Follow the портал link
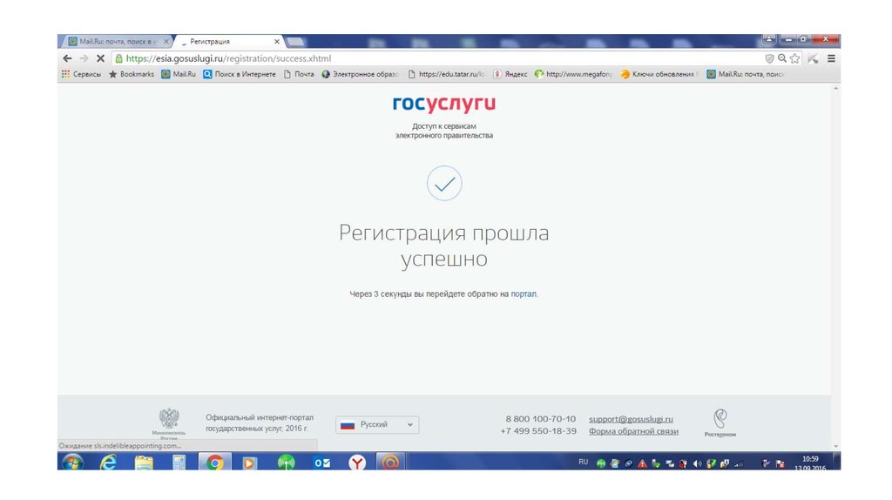This screenshot has height=500, width=892. tap(524, 294)
